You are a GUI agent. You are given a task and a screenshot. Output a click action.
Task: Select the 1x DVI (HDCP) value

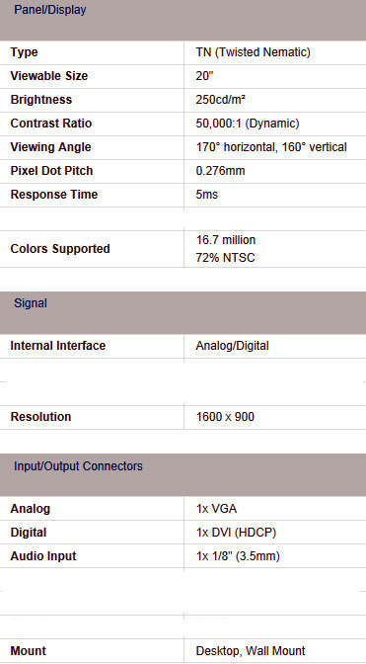236,533
